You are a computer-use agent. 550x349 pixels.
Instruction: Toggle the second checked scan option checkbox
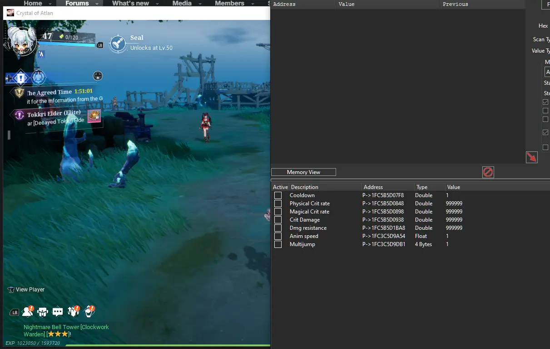[x=545, y=132]
